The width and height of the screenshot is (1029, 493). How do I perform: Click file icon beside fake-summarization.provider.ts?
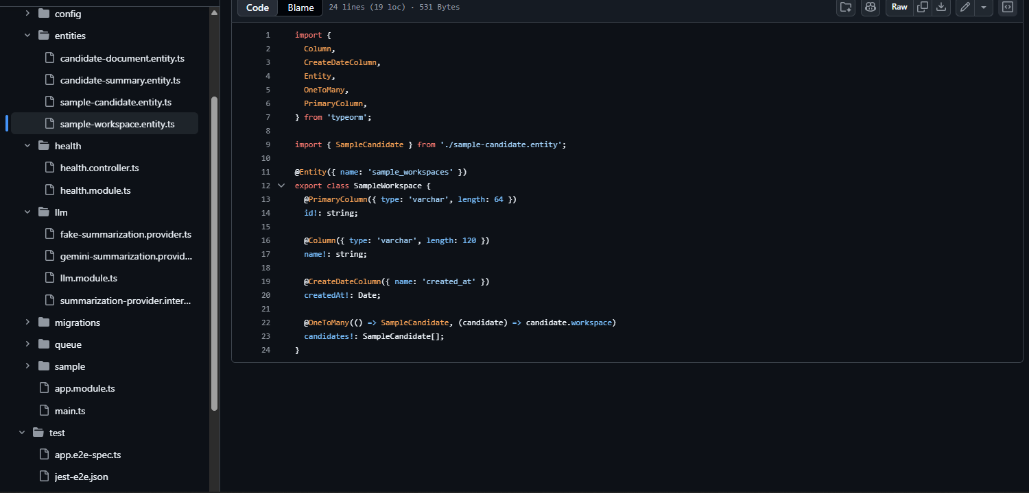click(x=49, y=233)
